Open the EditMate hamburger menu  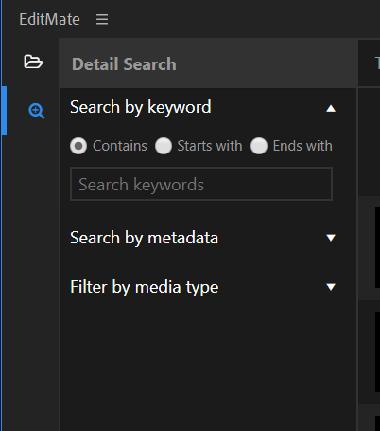102,19
